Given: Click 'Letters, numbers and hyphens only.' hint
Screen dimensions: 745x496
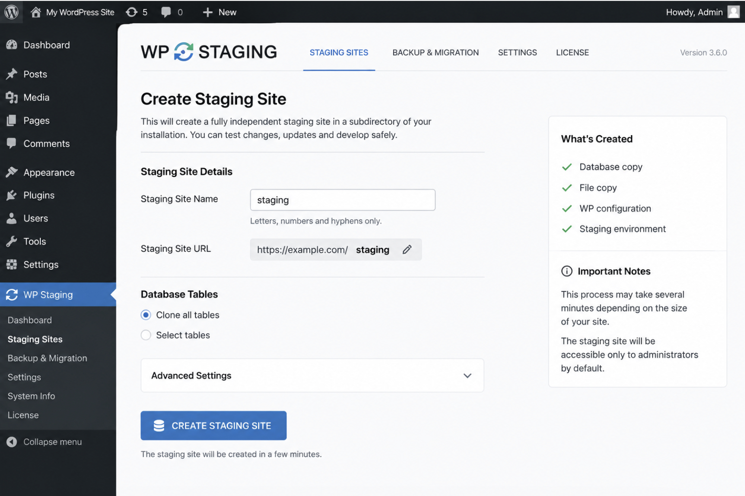Looking at the screenshot, I should coord(316,221).
